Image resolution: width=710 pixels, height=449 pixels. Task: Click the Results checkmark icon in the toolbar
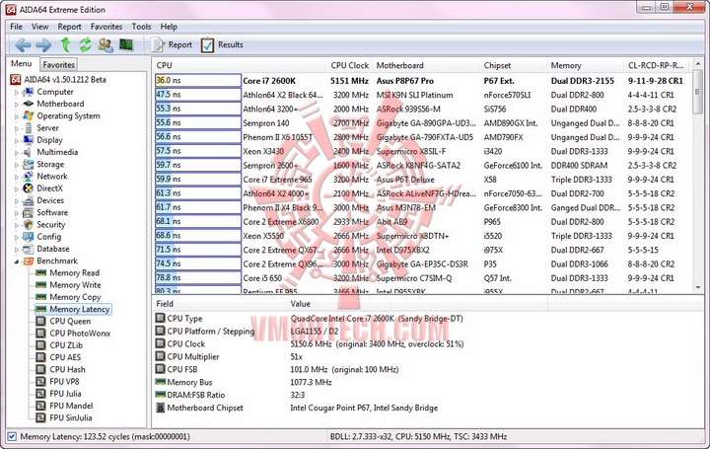click(x=207, y=44)
